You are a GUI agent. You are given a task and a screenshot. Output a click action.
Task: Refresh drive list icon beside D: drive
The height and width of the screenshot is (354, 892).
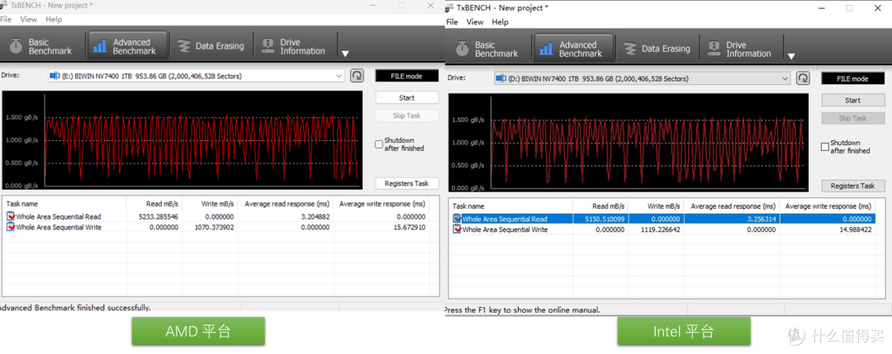click(x=803, y=78)
